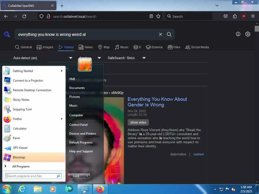Launch Calculator from Start menu
259x194 pixels.
34,129
